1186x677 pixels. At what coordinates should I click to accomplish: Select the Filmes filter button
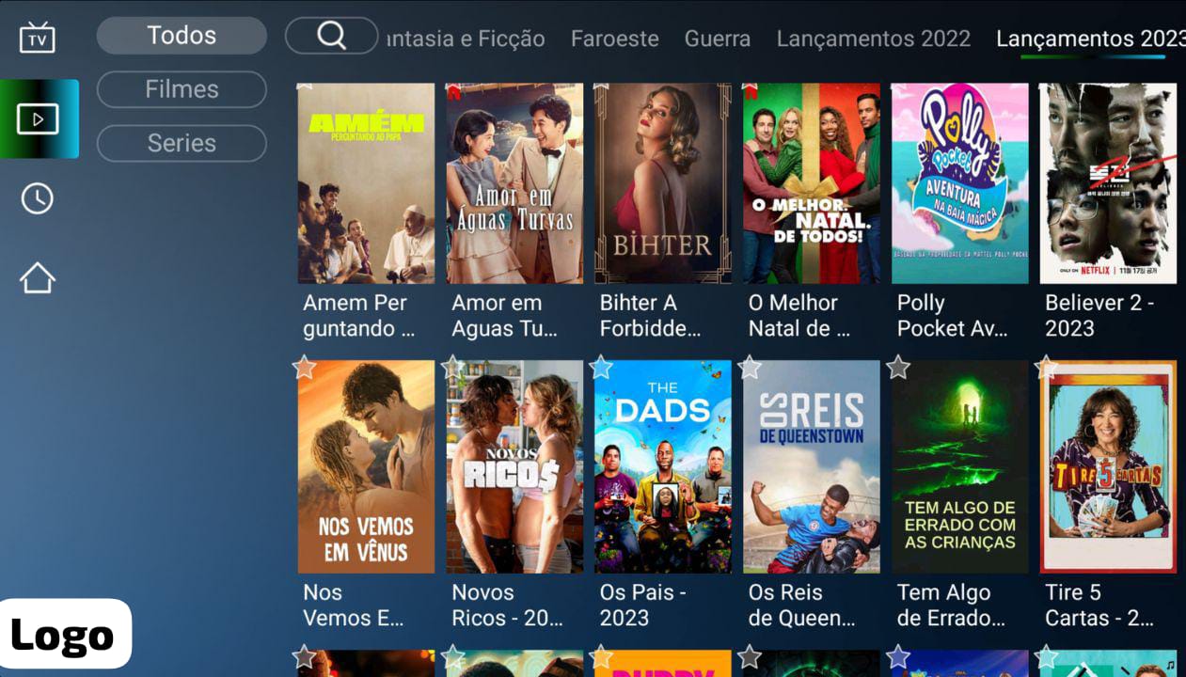(182, 89)
